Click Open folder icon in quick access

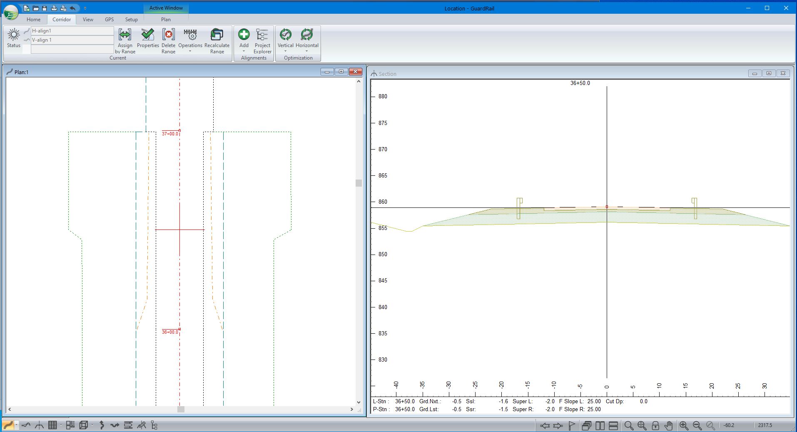[x=36, y=8]
